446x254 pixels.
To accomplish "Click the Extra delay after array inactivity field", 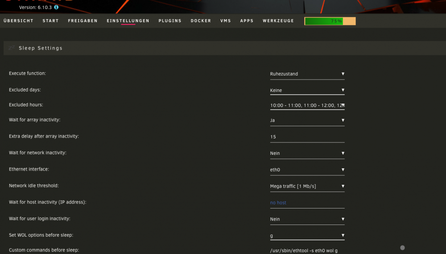I will tap(307, 137).
